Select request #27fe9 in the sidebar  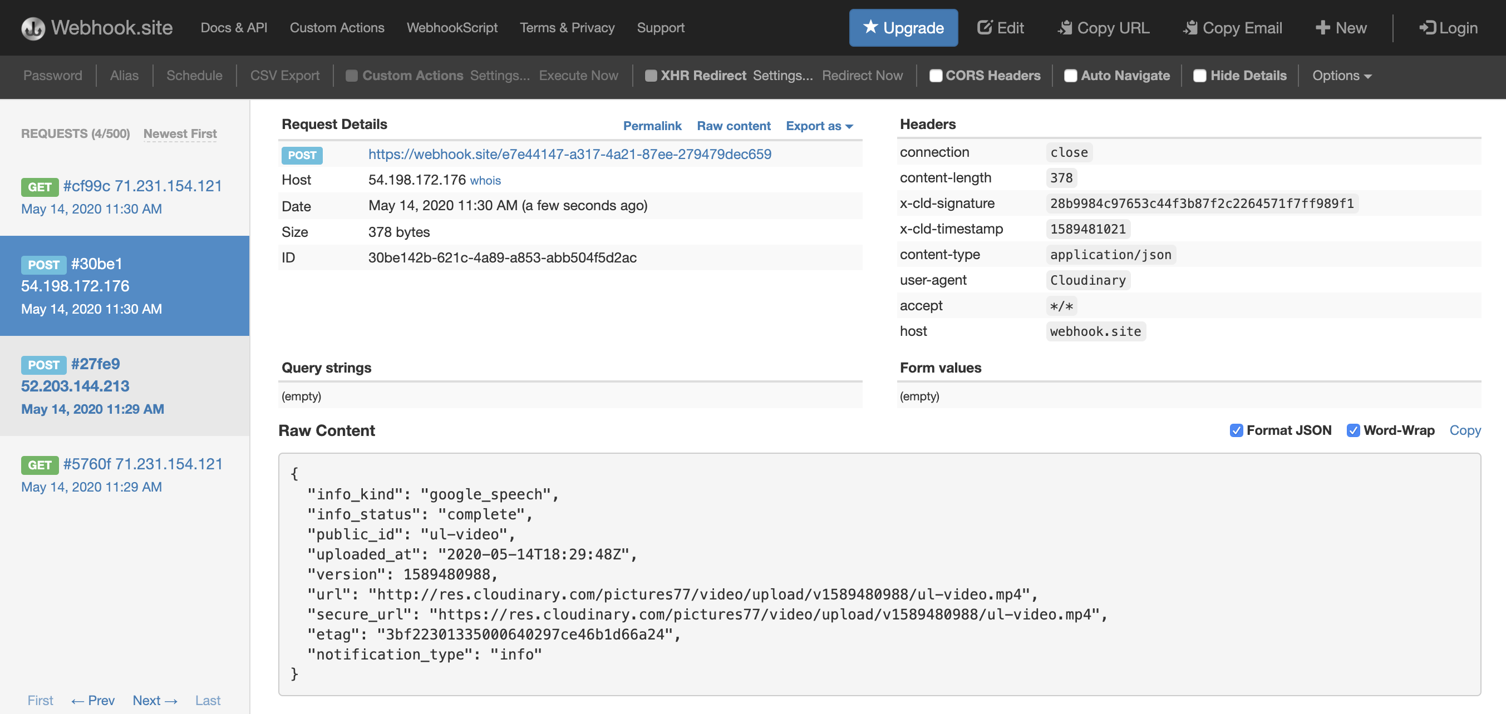[95, 364]
